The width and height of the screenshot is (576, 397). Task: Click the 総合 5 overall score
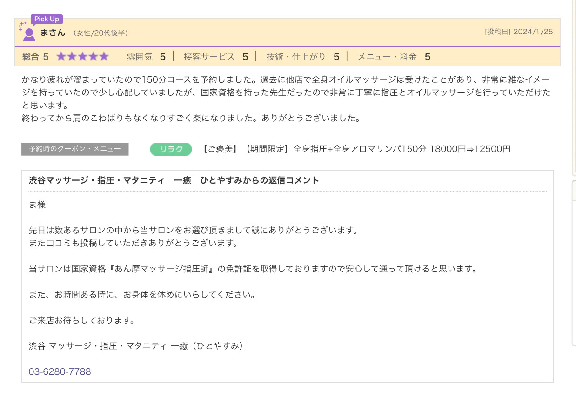point(35,57)
